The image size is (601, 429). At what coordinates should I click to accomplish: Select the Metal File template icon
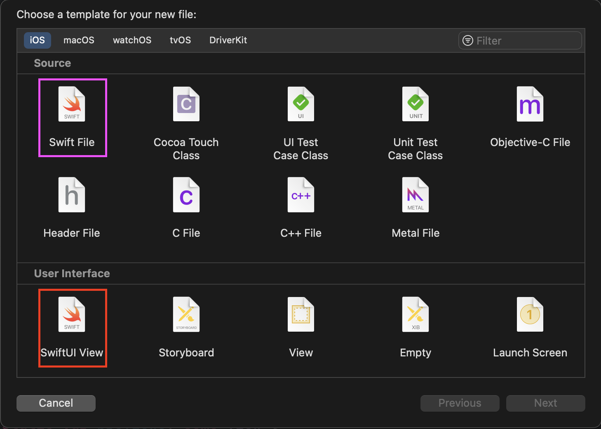[x=416, y=195]
